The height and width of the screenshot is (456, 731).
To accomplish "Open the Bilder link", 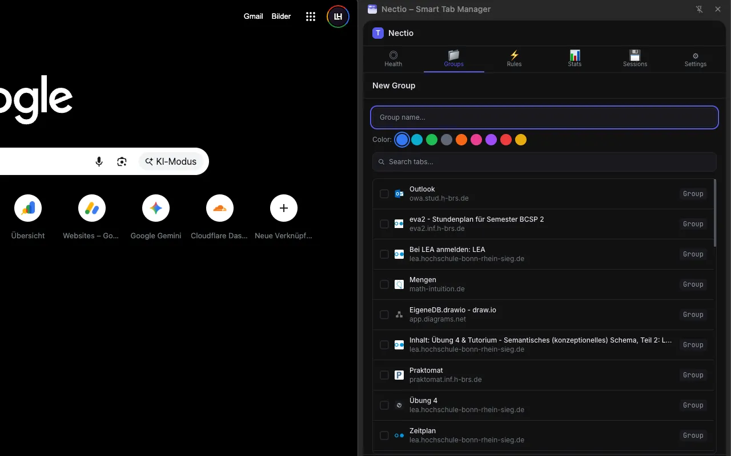I will click(x=281, y=17).
